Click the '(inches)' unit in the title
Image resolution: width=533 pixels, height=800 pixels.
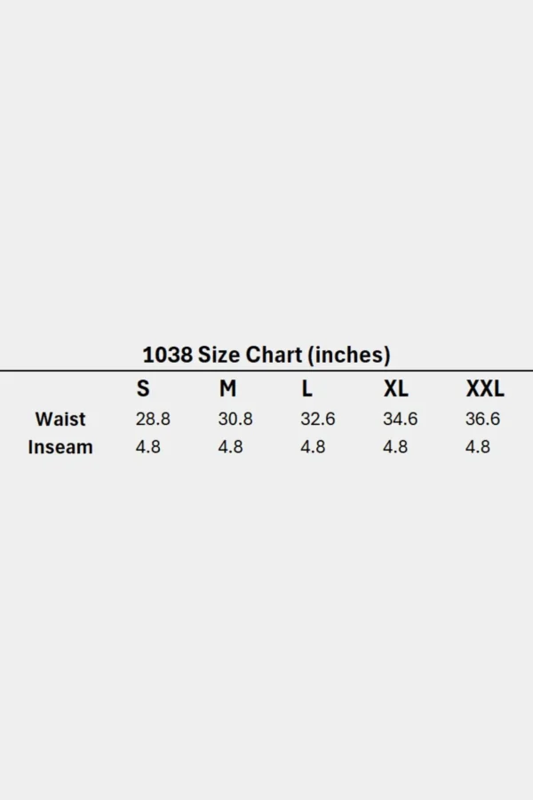(x=348, y=356)
